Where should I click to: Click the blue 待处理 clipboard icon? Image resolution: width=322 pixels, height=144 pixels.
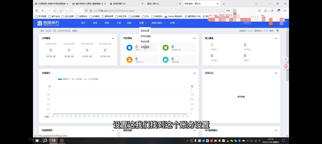point(129,47)
